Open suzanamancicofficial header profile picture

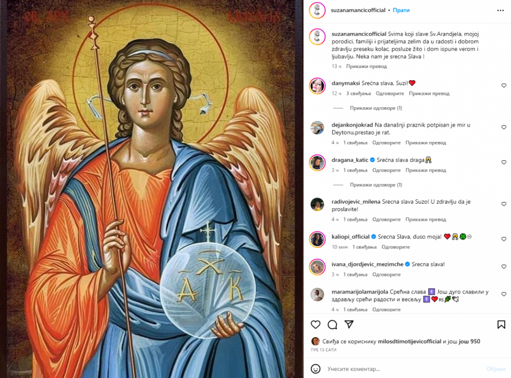point(317,10)
